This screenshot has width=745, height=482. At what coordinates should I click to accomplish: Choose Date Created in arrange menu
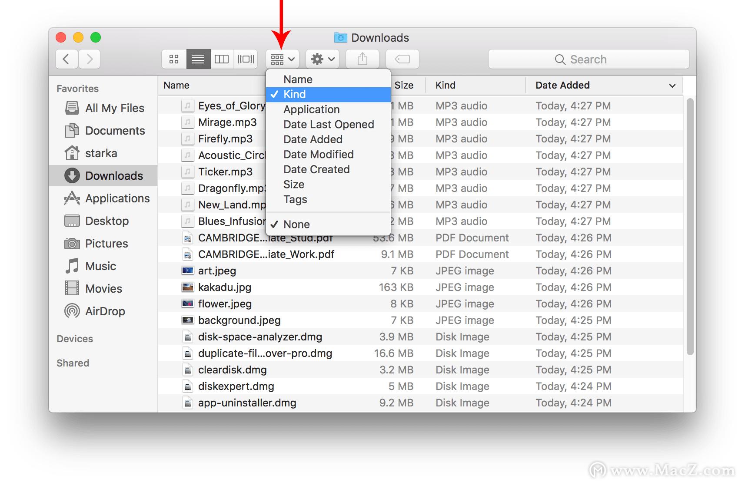point(328,169)
